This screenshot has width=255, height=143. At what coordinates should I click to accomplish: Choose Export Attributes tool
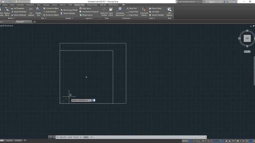(19, 15)
